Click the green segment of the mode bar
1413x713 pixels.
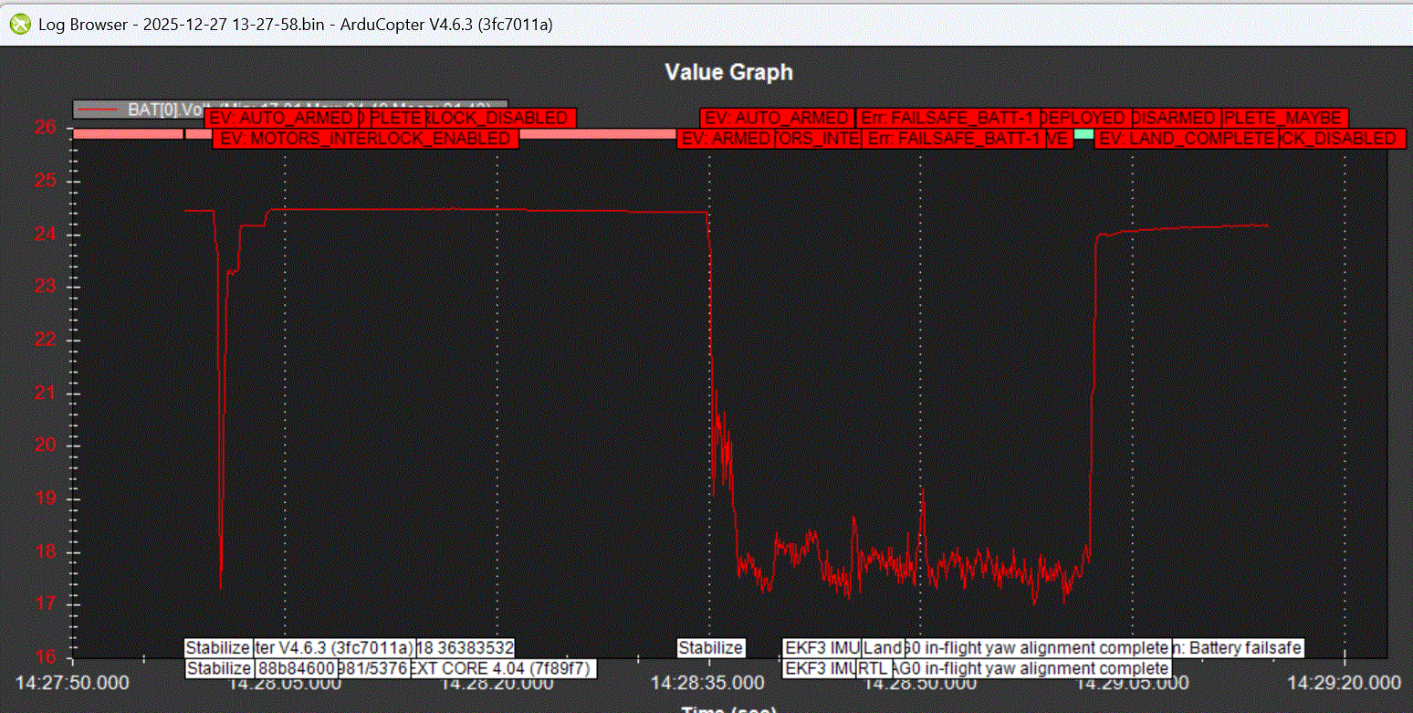click(x=1083, y=134)
